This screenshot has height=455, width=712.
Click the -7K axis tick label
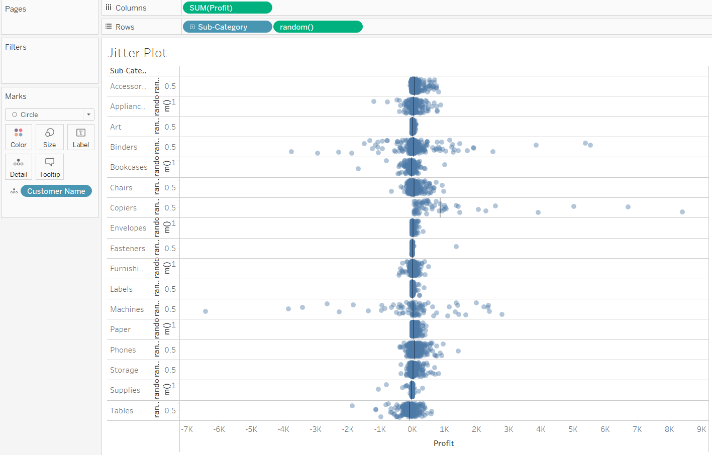click(x=187, y=429)
